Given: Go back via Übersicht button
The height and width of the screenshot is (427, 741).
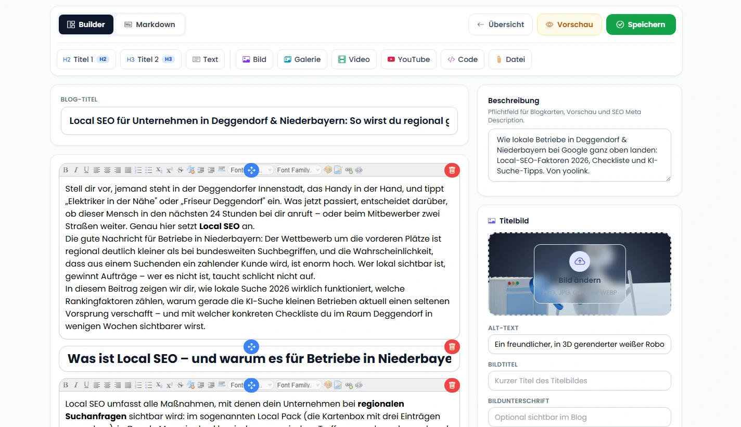Looking at the screenshot, I should 501,24.
